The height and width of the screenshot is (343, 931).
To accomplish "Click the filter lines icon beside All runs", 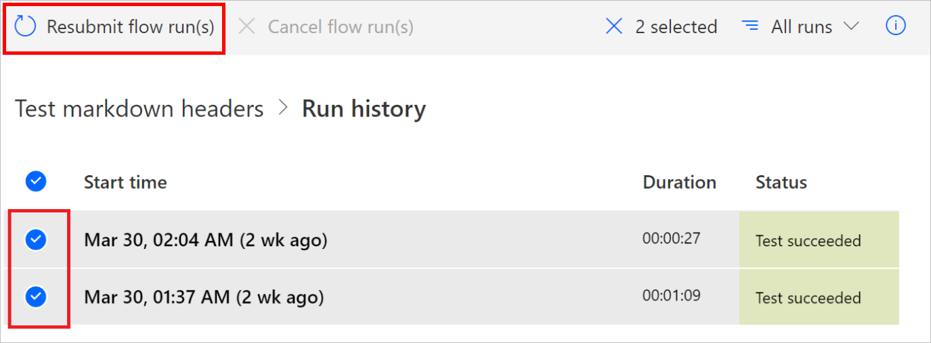I will point(750,27).
